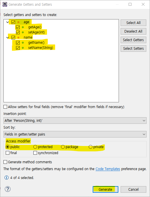
Task: Click green method icon next to setName(String)
Action: pyautogui.click(x=23, y=48)
